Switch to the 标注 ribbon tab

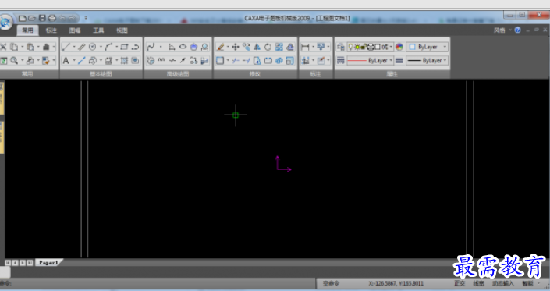[x=51, y=30]
